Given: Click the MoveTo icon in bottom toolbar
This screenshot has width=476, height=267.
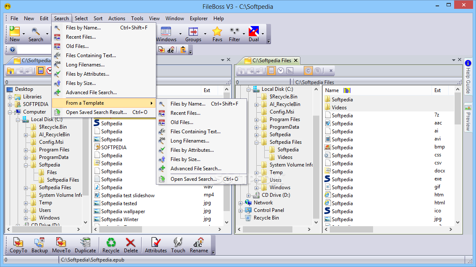Looking at the screenshot, I should tap(61, 242).
